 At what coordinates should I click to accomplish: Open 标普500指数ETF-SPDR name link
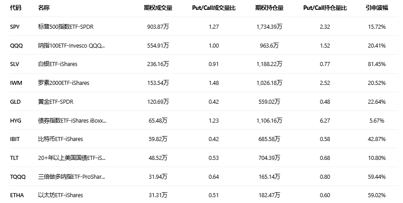[66, 27]
